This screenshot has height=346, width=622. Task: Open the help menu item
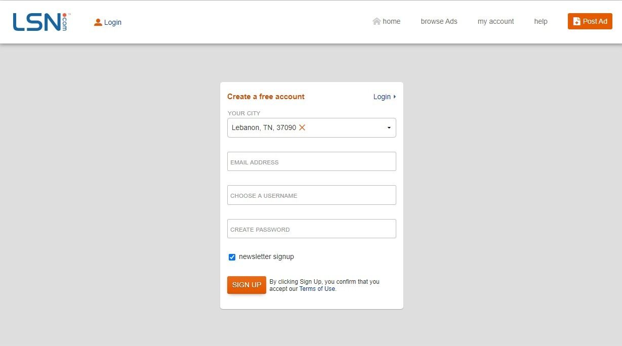click(541, 21)
